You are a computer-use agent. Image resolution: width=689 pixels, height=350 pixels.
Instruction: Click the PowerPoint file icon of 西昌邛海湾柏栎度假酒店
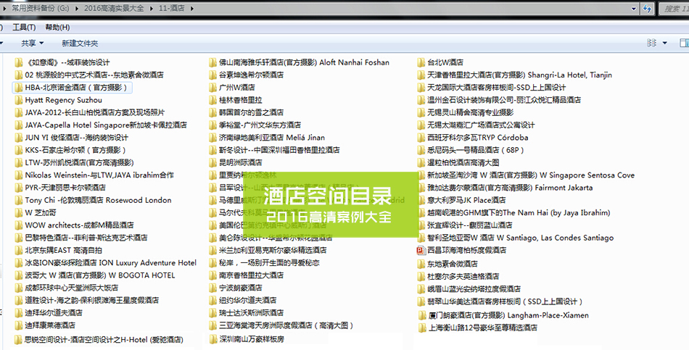coord(421,250)
